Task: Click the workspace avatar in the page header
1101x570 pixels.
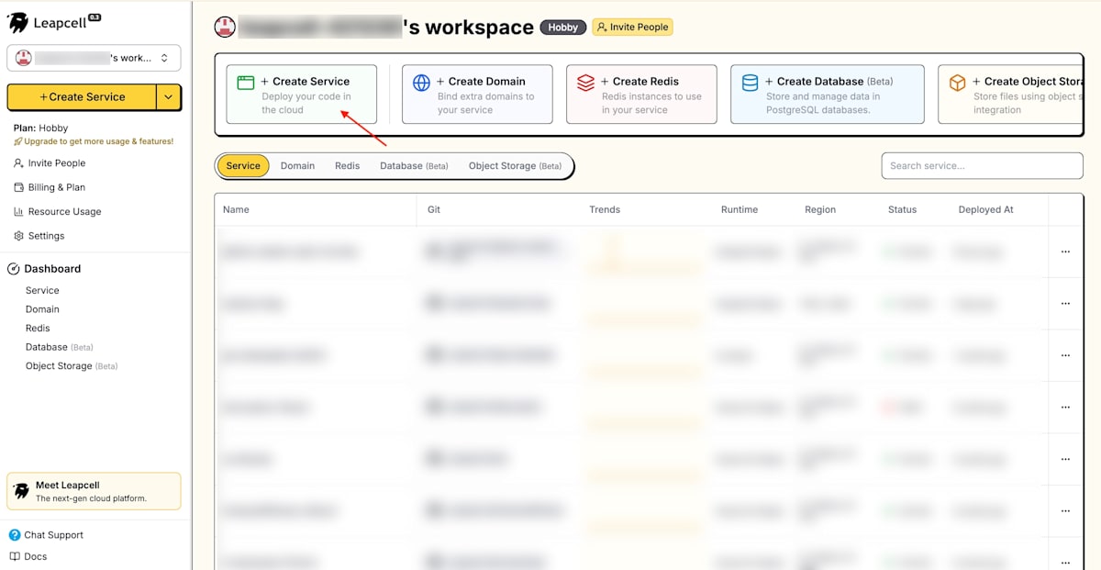Action: coord(225,28)
